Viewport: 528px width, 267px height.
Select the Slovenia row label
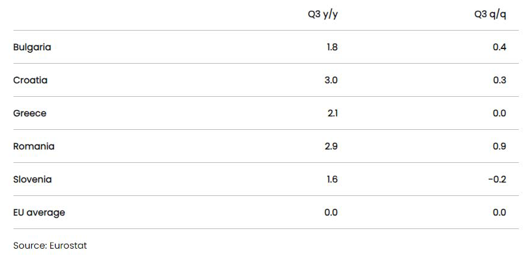click(32, 179)
